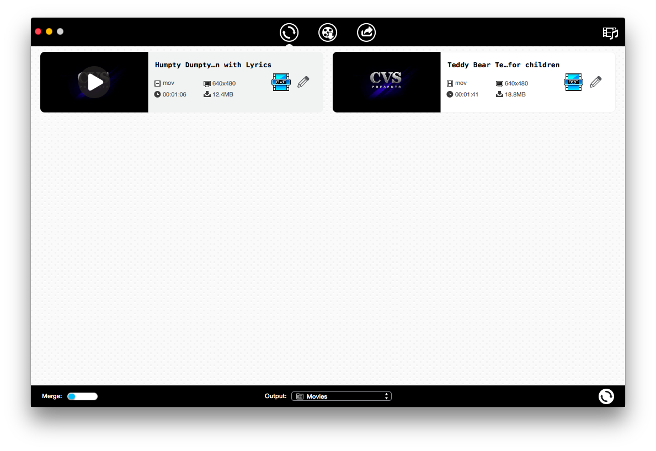Edit the Humpty Dumpty video with the pencil icon
This screenshot has width=656, height=451.
[x=303, y=82]
